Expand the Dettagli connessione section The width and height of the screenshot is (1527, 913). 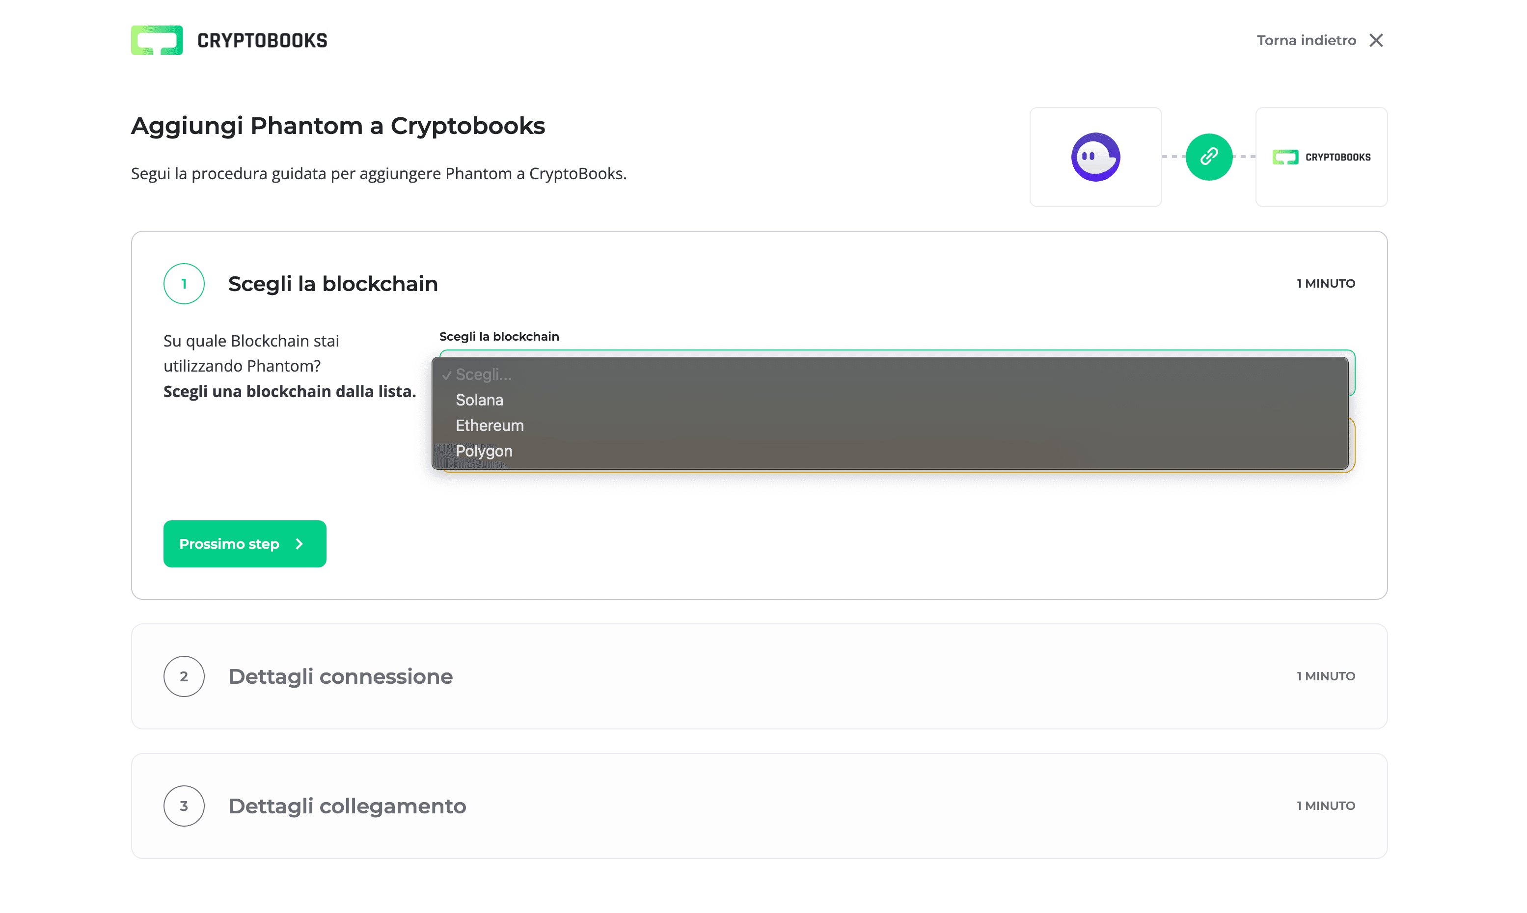coord(340,676)
